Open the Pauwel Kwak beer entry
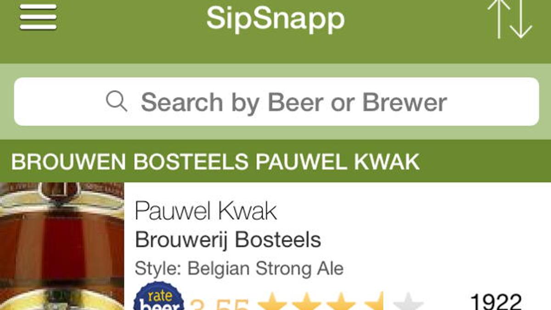Screen dimensions: 551x310 tap(206, 211)
